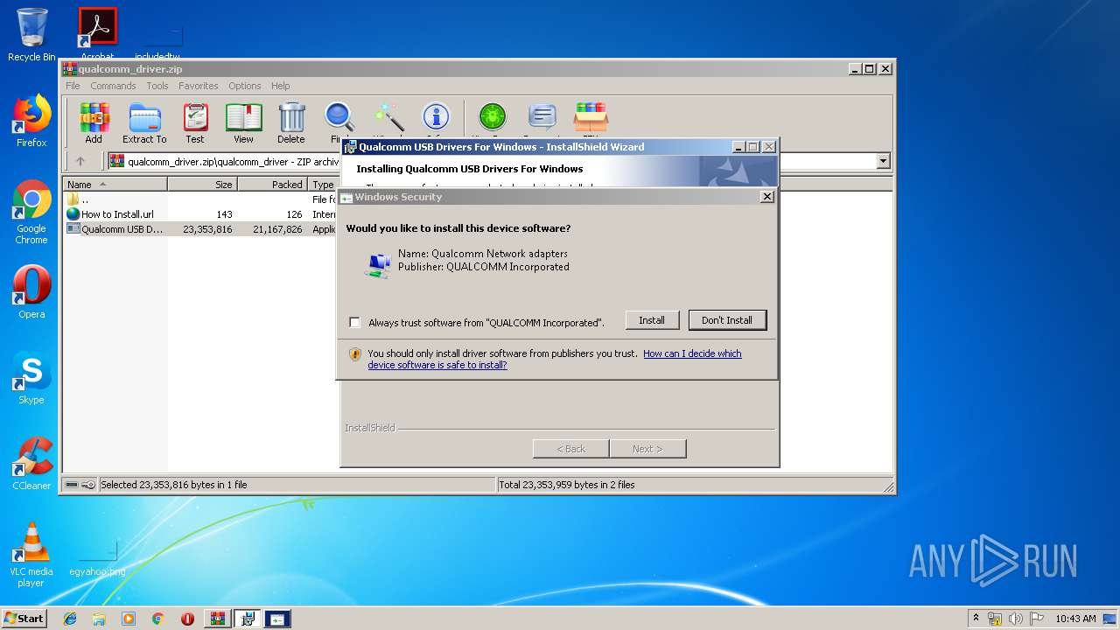Image resolution: width=1120 pixels, height=630 pixels.
Task: Click the Wizard wand icon
Action: point(388,117)
